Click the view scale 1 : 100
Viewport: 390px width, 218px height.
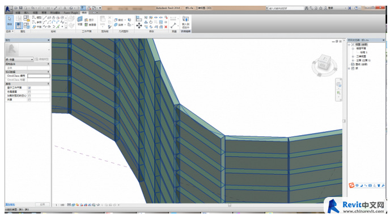point(60,205)
